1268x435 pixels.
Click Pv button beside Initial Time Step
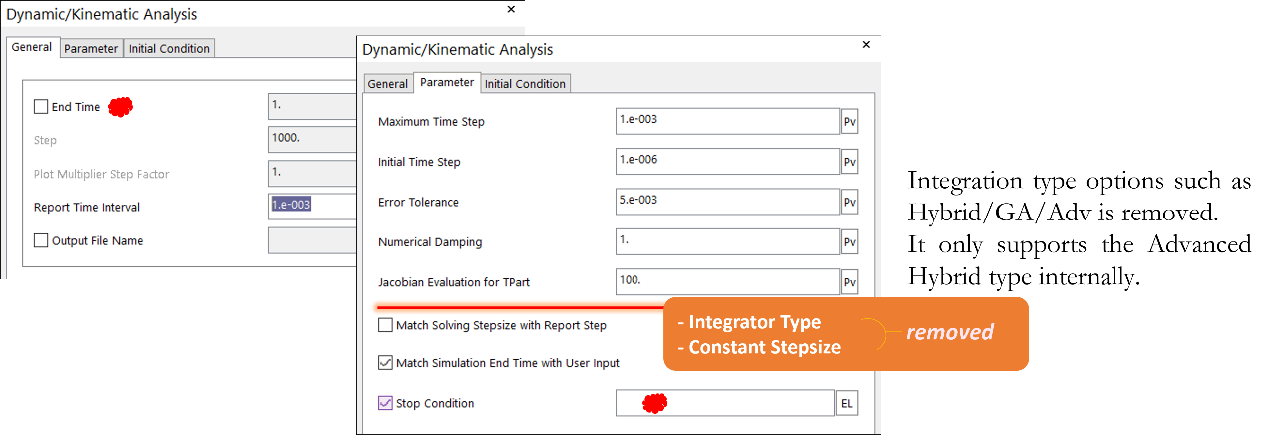point(849,162)
